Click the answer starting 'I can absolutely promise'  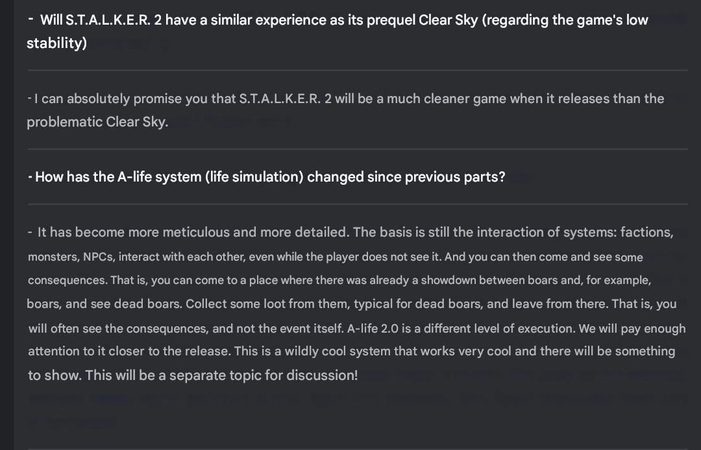click(345, 110)
